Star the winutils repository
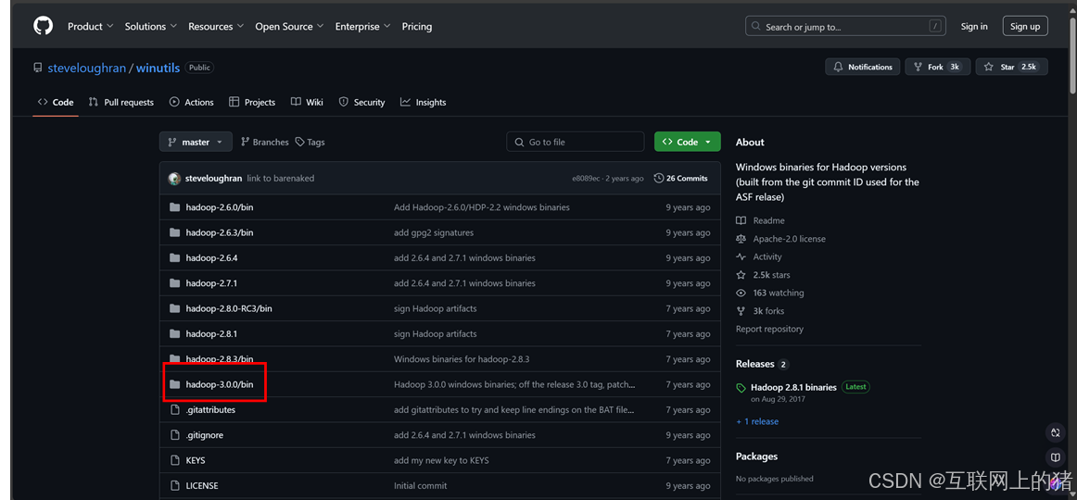Screen dimensions: 1077x500 [x=1012, y=67]
